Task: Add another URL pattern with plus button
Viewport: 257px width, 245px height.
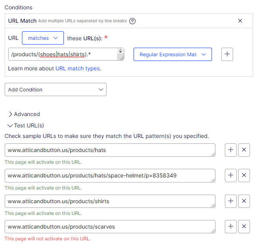Action: coord(227,54)
